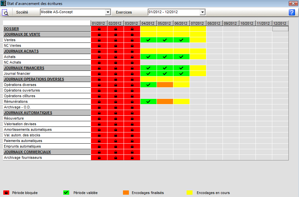Open the JOURNAUX ACHATS link
The height and width of the screenshot is (197, 299).
(x=21, y=51)
